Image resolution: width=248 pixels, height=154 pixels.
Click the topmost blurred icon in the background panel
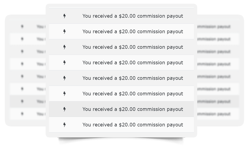tap(22, 26)
